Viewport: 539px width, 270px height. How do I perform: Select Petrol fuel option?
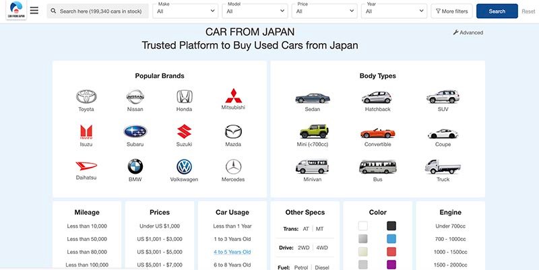(x=301, y=267)
